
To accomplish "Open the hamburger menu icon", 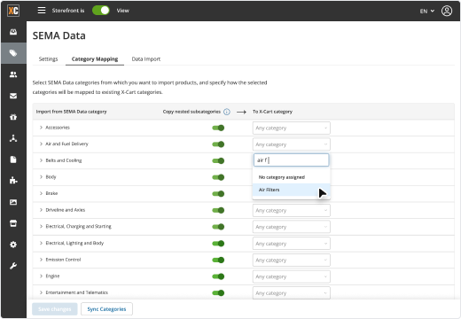I will (42, 11).
